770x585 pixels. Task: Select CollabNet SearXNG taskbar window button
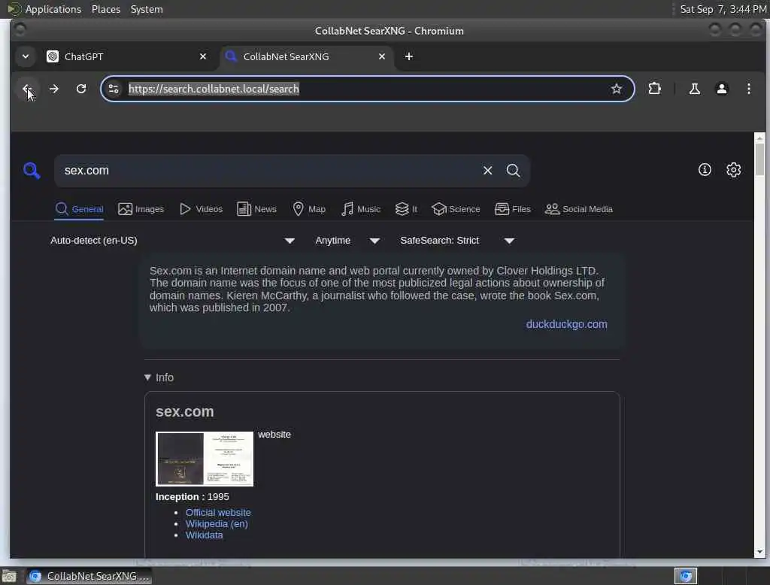[89, 576]
